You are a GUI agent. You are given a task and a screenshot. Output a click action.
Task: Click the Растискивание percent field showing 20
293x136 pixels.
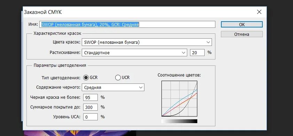pos(197,53)
